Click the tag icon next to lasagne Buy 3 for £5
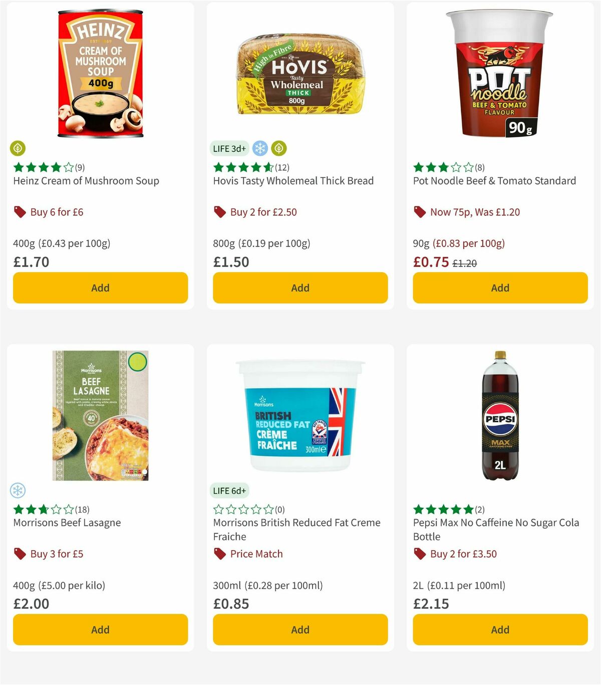The height and width of the screenshot is (685, 601). tap(20, 554)
